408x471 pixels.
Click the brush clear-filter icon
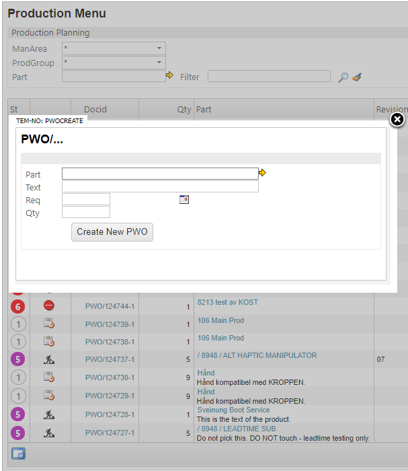pyautogui.click(x=357, y=77)
